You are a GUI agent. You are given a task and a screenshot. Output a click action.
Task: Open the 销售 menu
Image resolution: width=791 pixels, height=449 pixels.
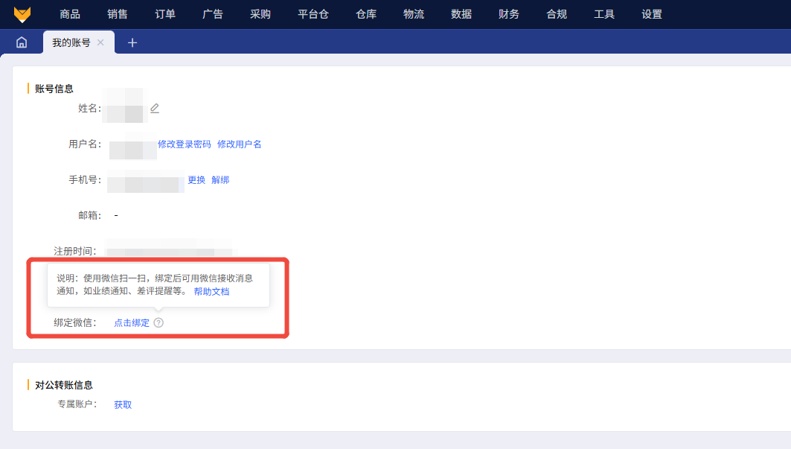[x=118, y=14]
